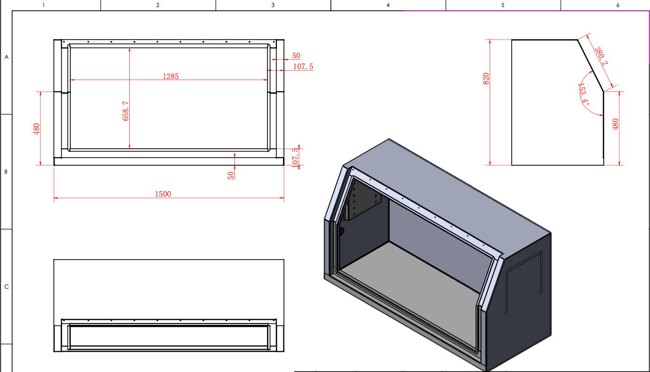650x372 pixels.
Task: Select the 480 dimension in the side view
Action: coord(615,124)
